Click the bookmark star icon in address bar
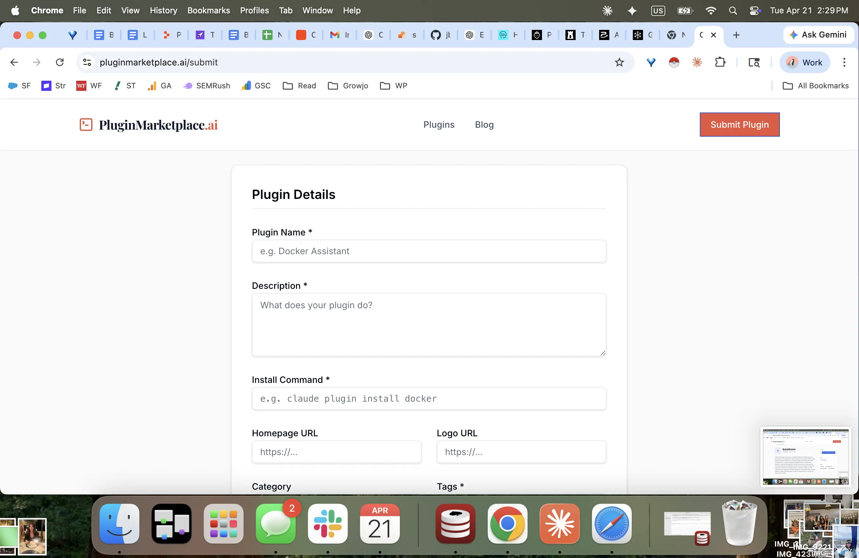Screen dimensions: 859x558 (619, 62)
